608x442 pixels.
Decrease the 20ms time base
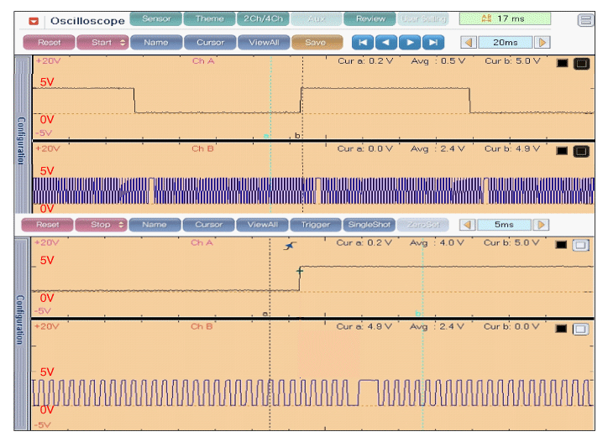[x=469, y=42]
